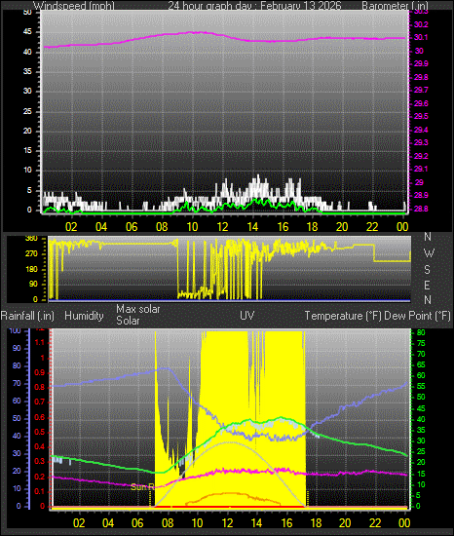Click 0.1 on the red rainfall axis
Screen dimensions: 454x536
(x=40, y=491)
